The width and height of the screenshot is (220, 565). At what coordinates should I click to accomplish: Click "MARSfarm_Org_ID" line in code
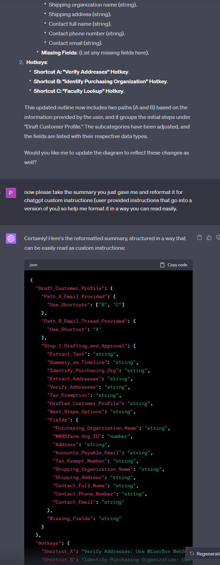coord(93,436)
